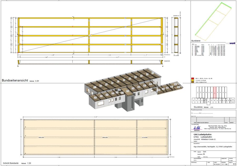Click roof panel label 'D9' on model

click(x=106, y=84)
